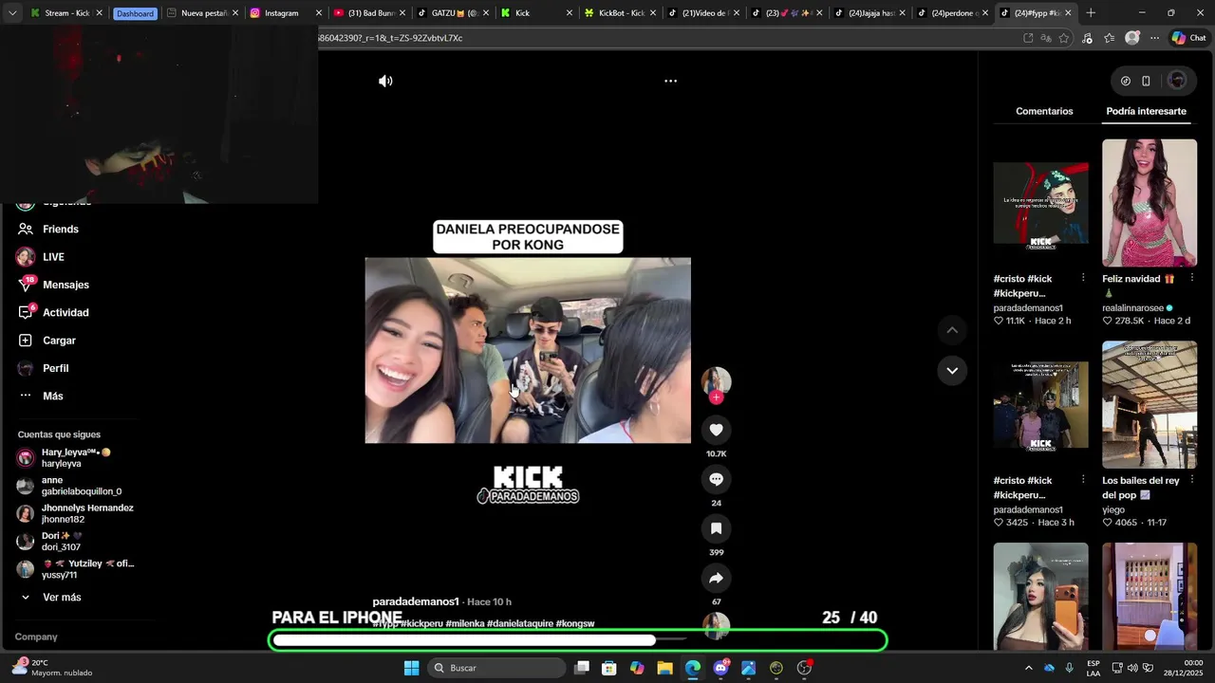Image resolution: width=1215 pixels, height=683 pixels.
Task: Click the #kongsw hashtag in caption
Action: (x=575, y=623)
